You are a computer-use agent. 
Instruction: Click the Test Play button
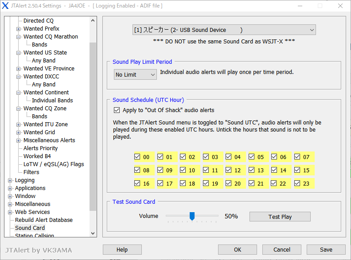[x=280, y=217]
